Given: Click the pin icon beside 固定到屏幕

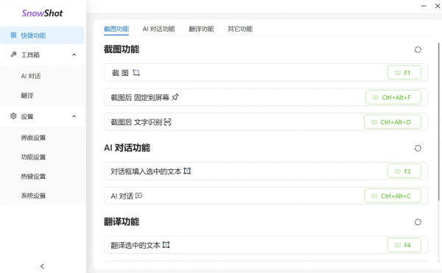Looking at the screenshot, I should (x=175, y=97).
